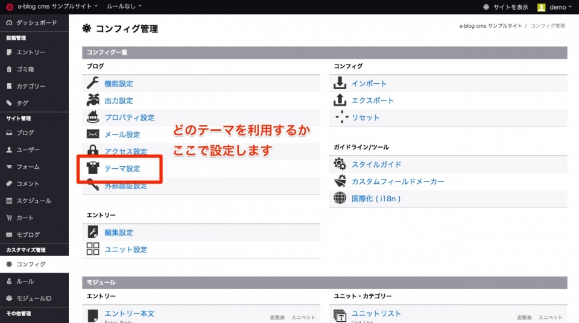Click the demo user avatar icon
579x323 pixels.
point(542,7)
